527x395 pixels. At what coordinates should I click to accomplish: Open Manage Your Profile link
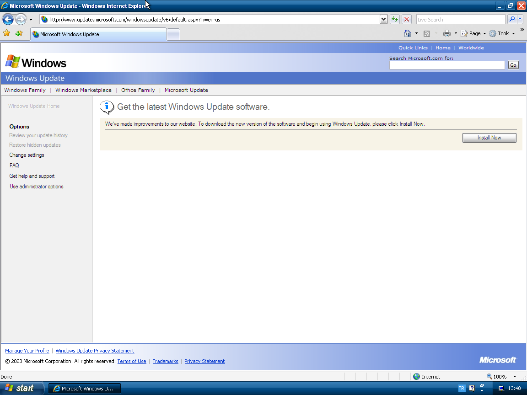tap(27, 351)
